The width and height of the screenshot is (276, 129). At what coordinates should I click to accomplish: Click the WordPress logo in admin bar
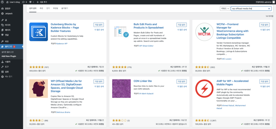click(x=2, y=2)
